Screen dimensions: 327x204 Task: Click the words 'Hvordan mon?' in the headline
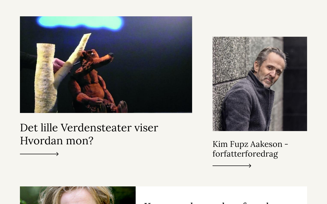[x=57, y=141]
